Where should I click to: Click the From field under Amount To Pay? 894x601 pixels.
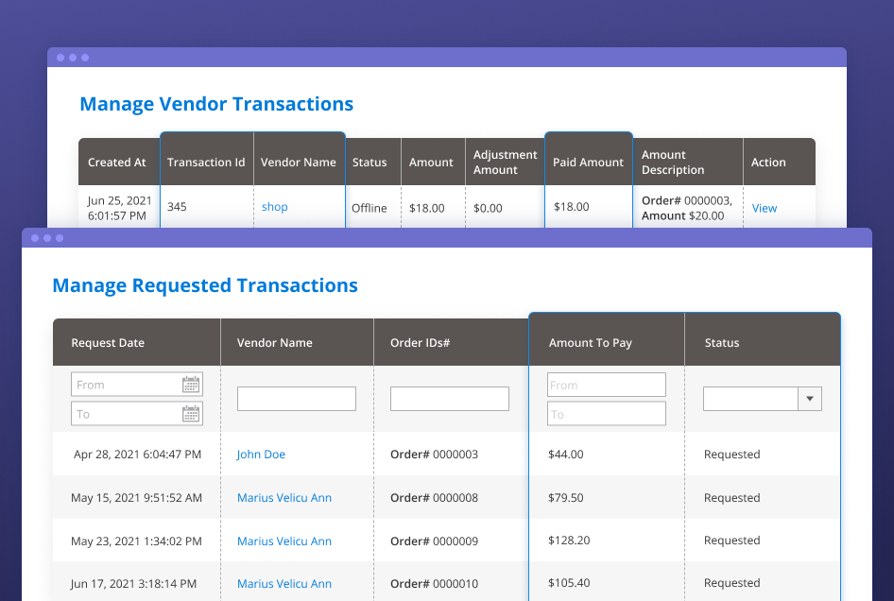click(606, 384)
